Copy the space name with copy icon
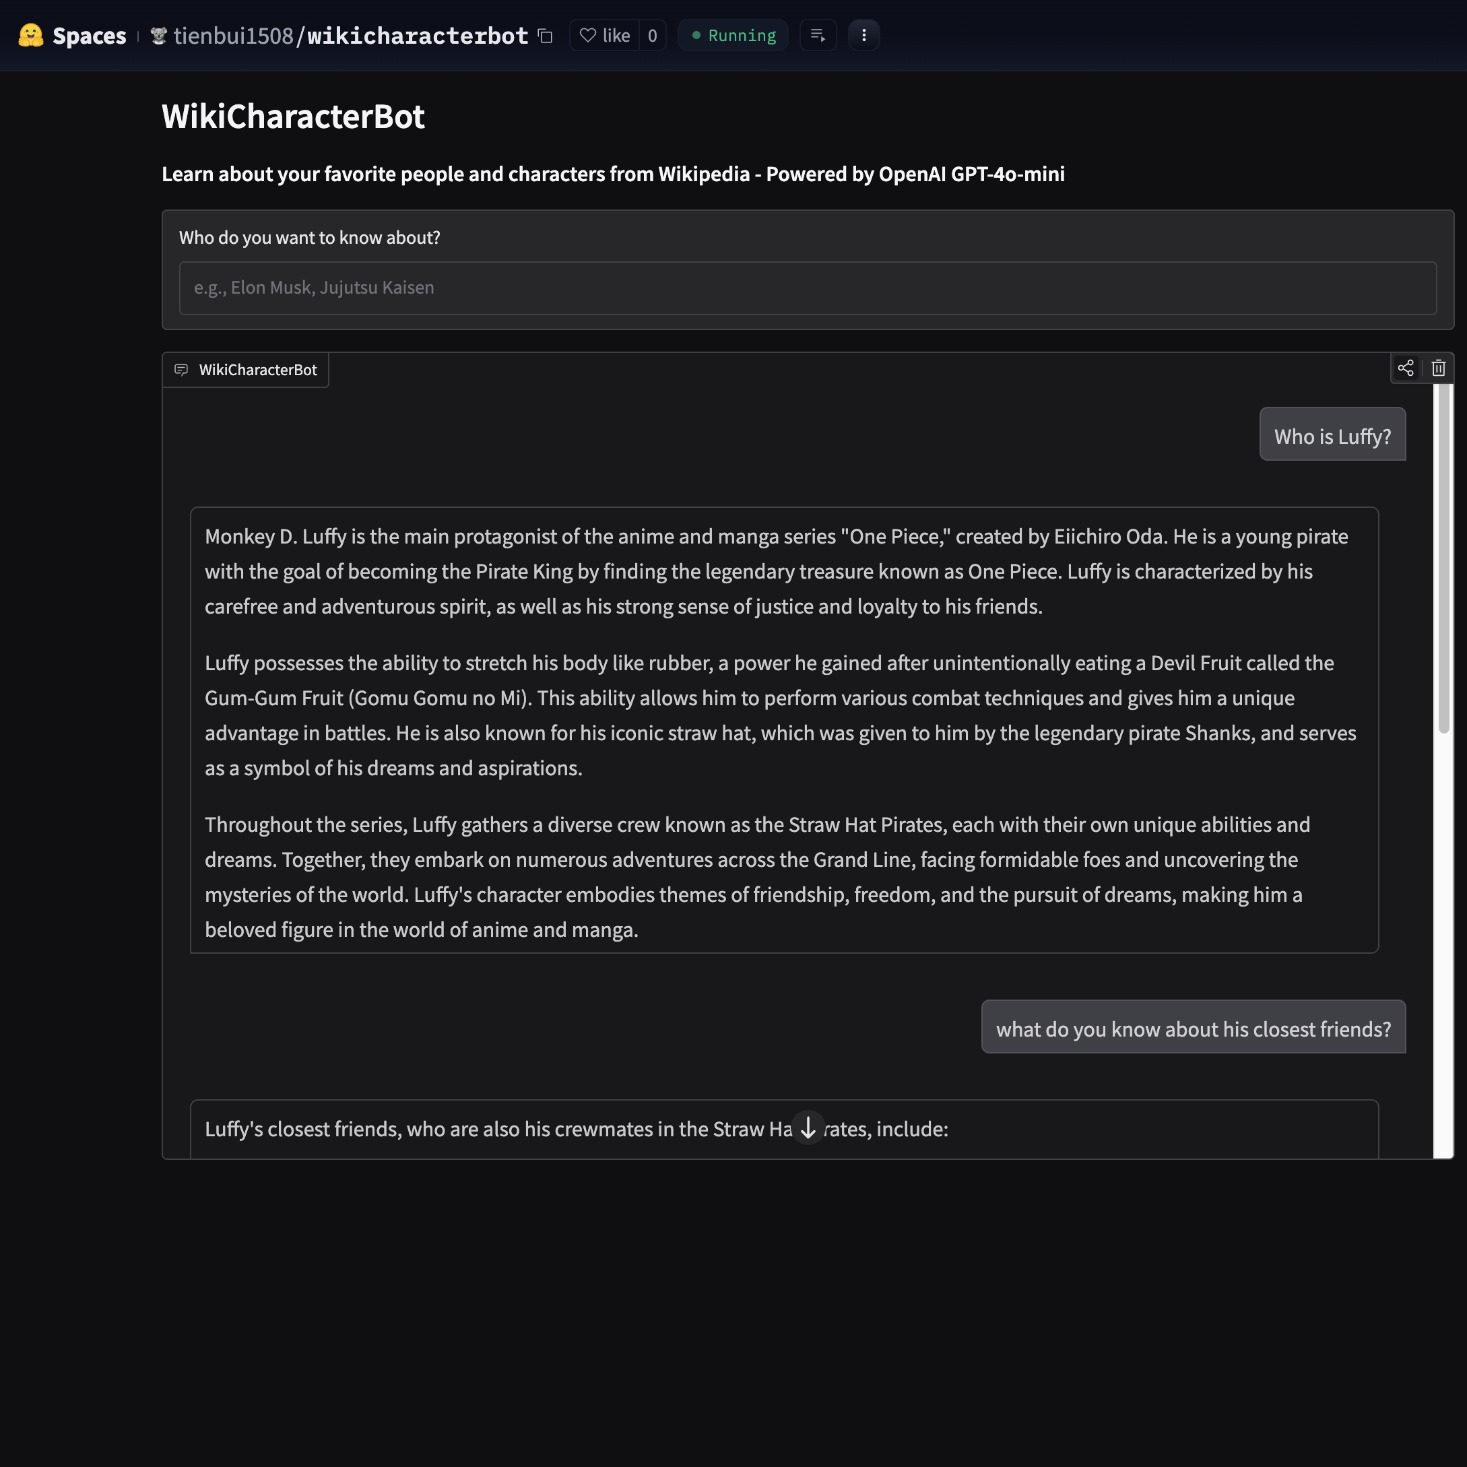Screen dimensions: 1467x1467 click(545, 36)
